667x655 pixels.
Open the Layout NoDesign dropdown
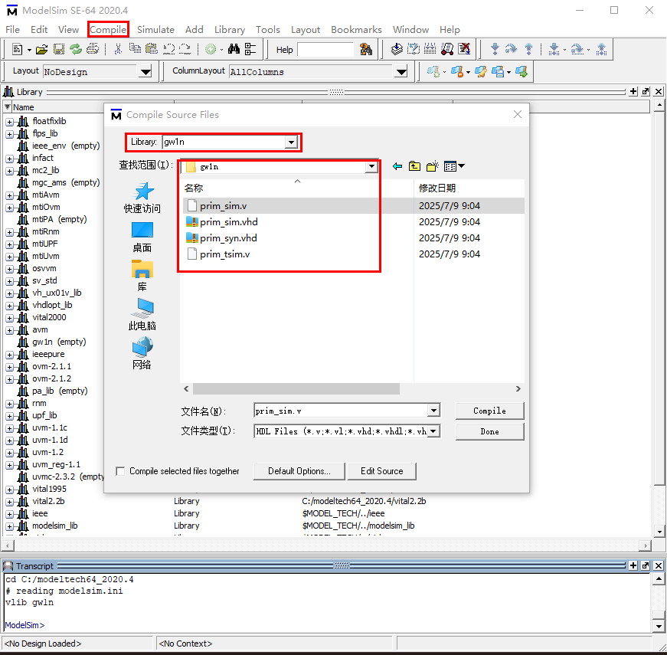coord(145,71)
